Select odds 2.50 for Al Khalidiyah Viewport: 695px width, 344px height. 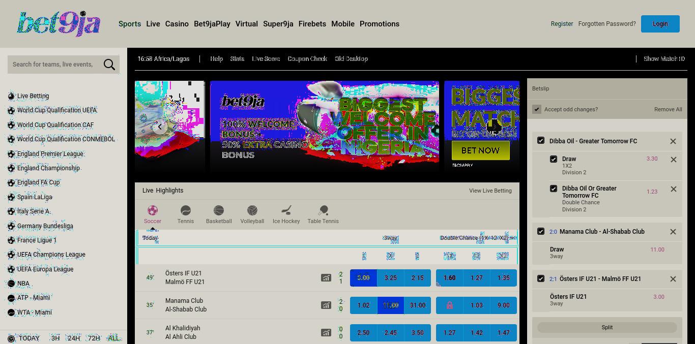pos(363,333)
